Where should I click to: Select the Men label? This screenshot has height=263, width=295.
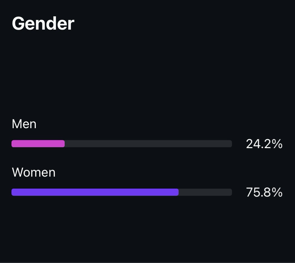coord(24,124)
